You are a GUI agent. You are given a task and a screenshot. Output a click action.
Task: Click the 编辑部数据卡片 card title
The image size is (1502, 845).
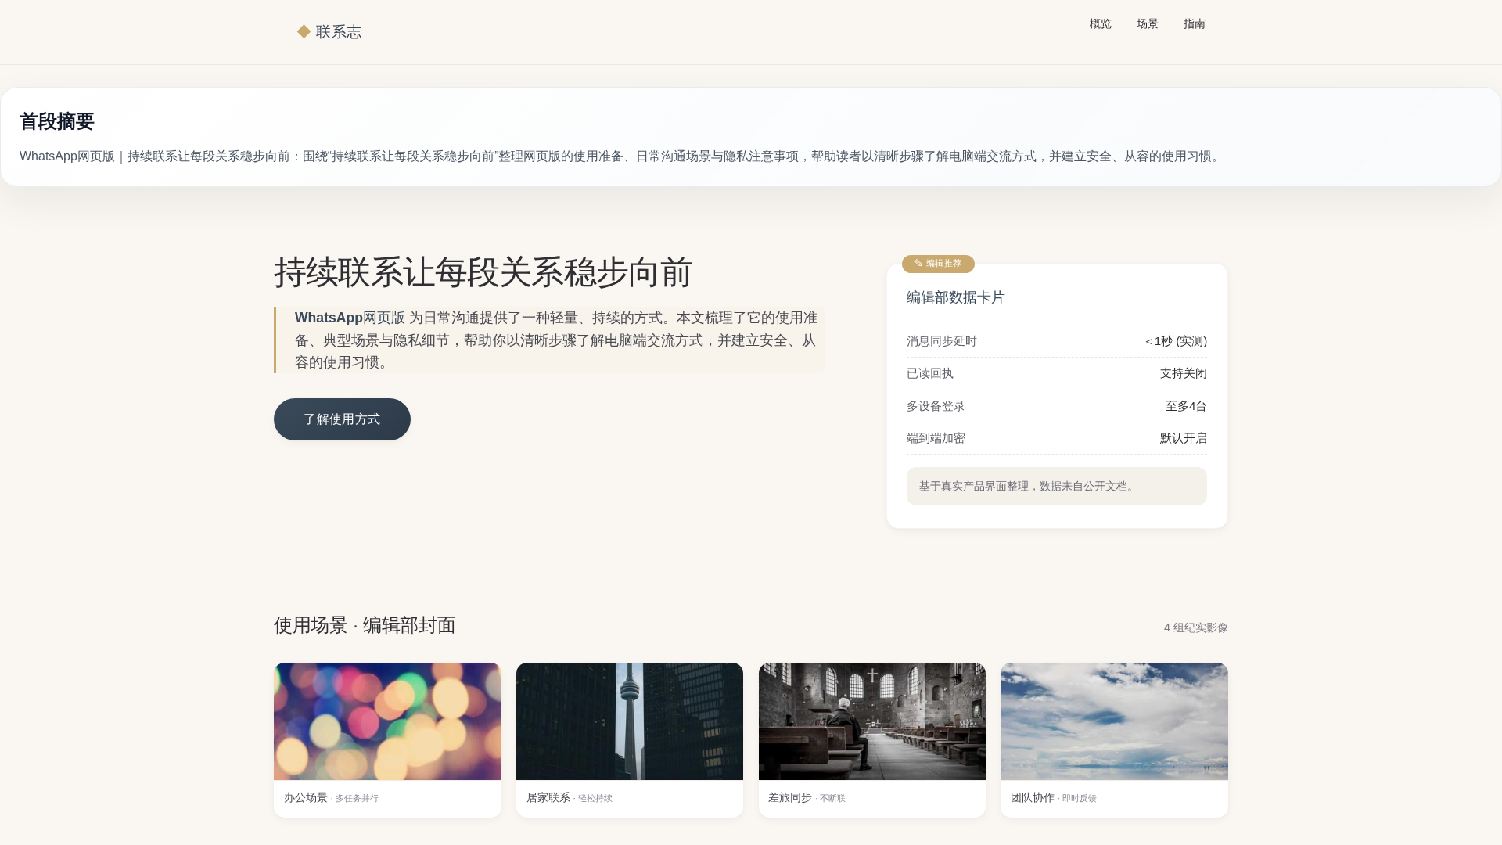pyautogui.click(x=955, y=297)
